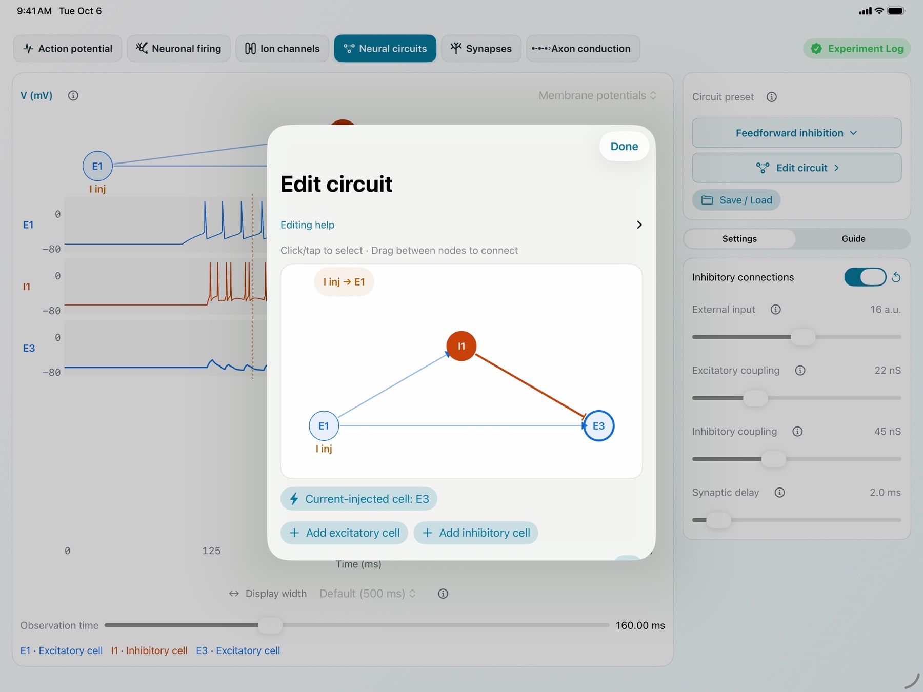
Task: Click the I1 · Inhibitory cell legend
Action: (x=149, y=650)
